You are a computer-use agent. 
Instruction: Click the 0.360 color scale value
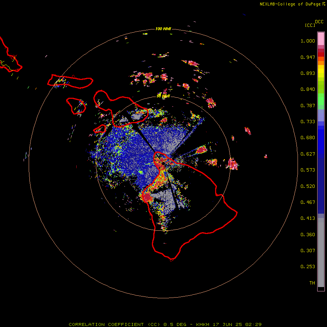click(308, 235)
